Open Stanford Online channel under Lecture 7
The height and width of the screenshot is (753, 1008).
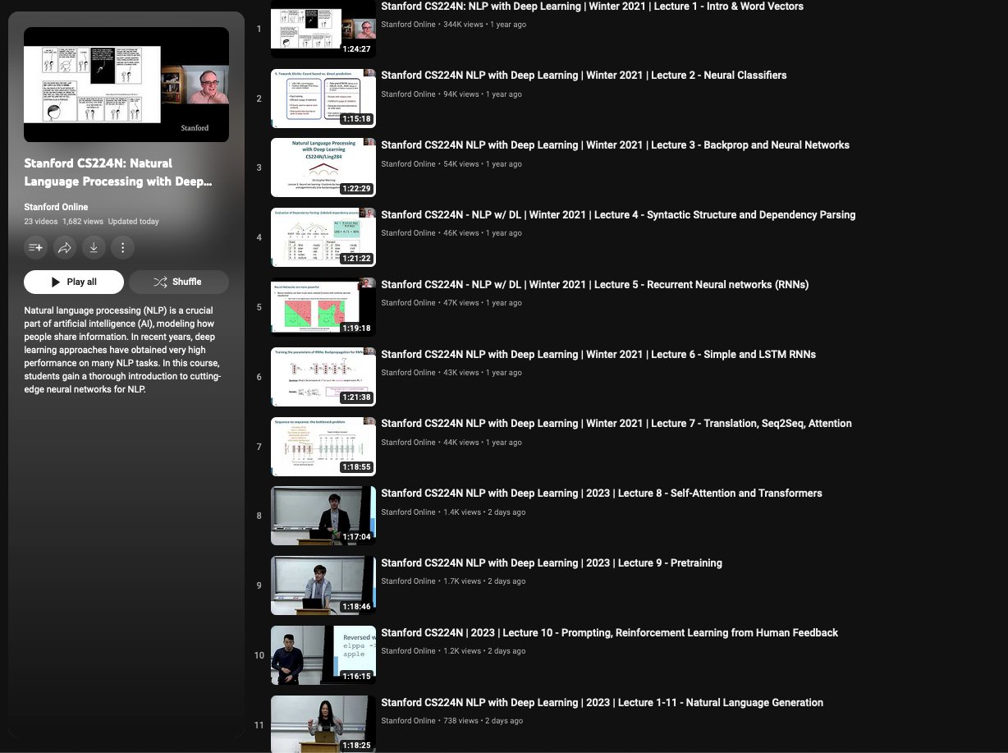coord(408,443)
